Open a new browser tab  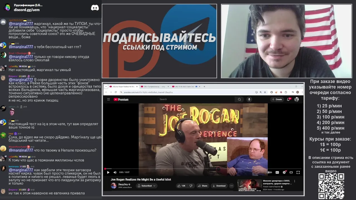[x=204, y=86]
